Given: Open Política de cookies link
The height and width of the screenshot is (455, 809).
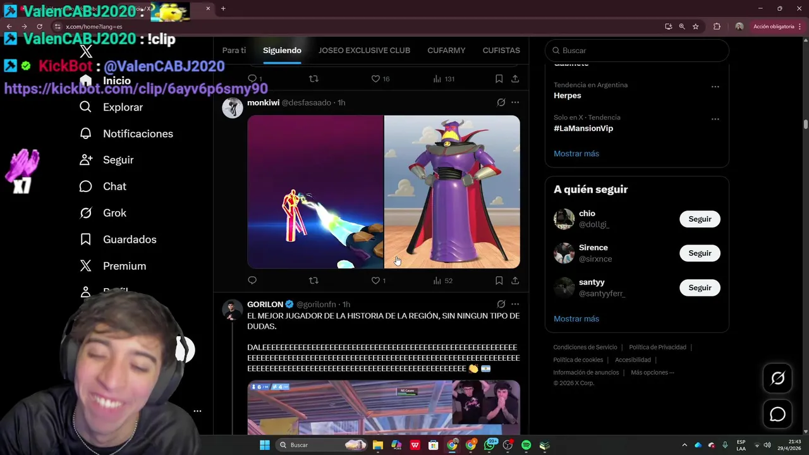Looking at the screenshot, I should click(578, 360).
